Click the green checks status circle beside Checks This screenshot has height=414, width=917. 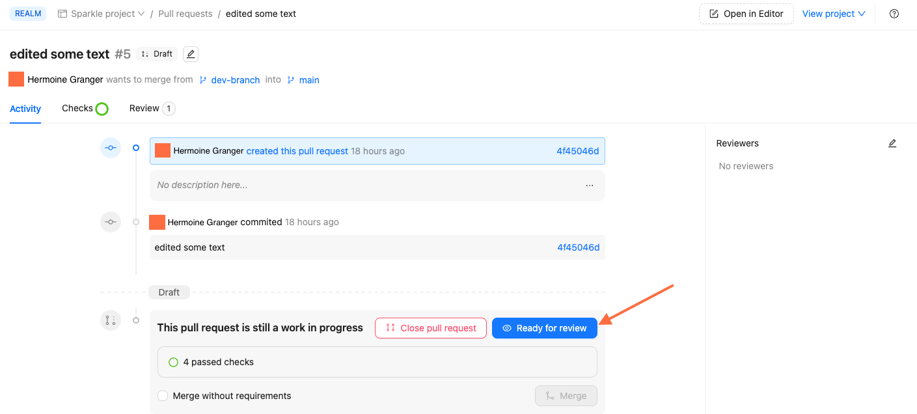click(103, 108)
